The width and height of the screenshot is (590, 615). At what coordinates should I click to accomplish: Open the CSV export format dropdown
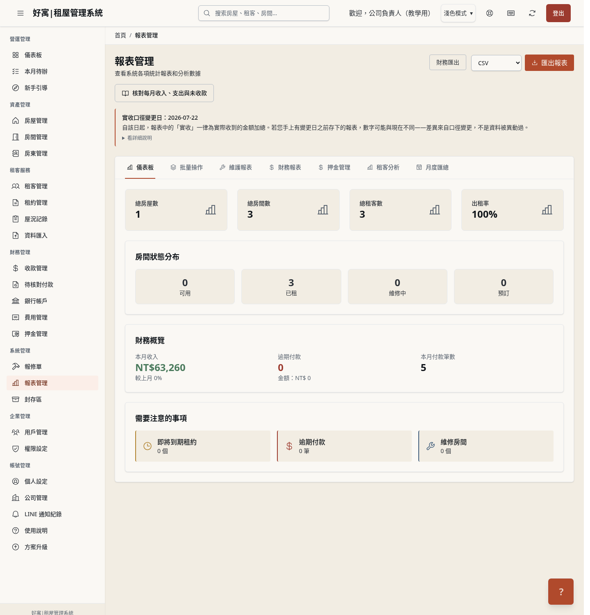496,63
